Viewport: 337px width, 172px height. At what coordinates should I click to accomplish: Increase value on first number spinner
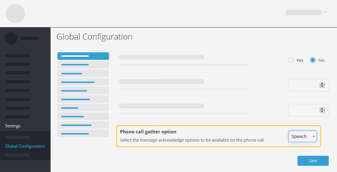(322, 84)
